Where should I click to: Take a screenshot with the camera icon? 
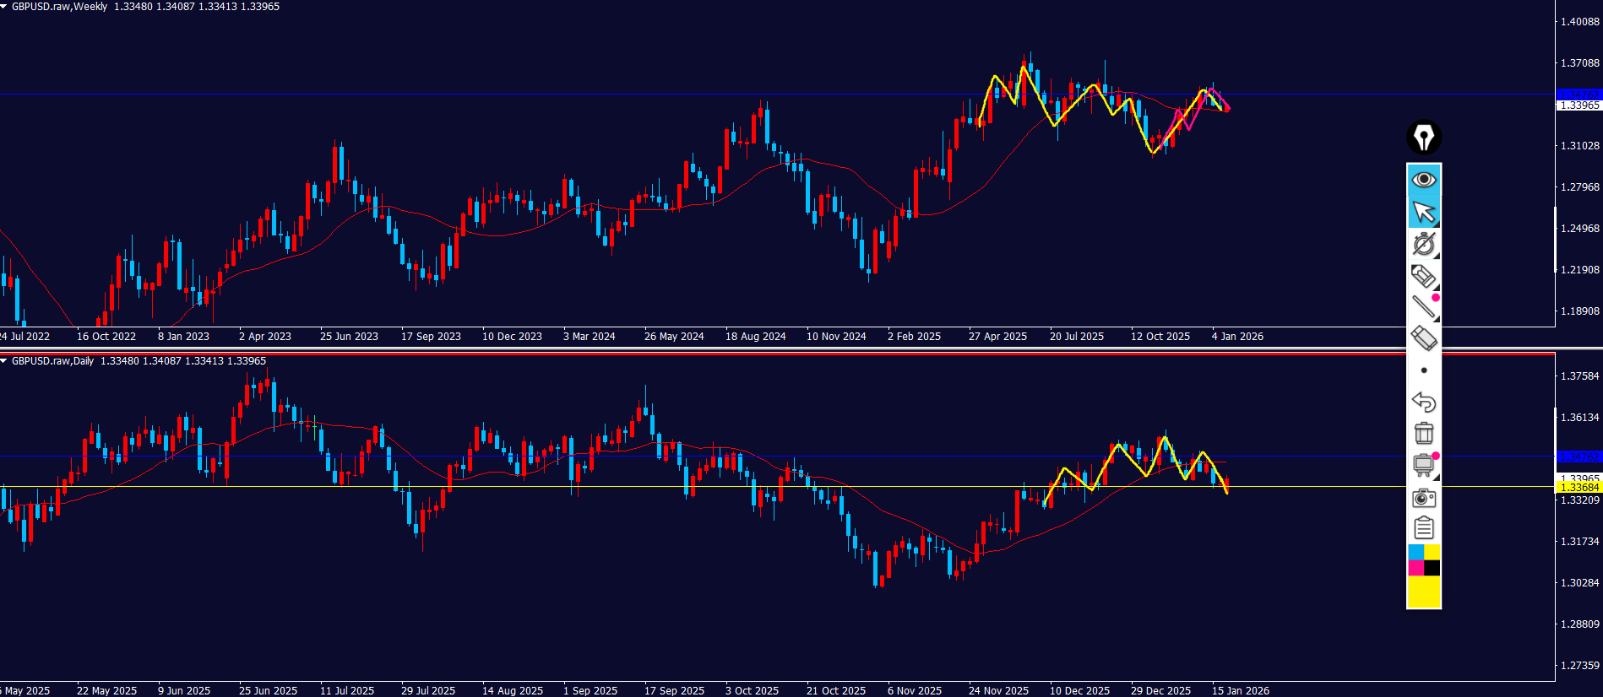[1424, 497]
